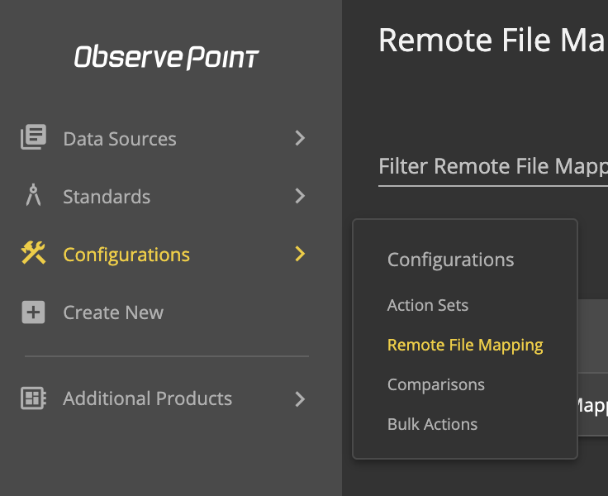The image size is (608, 496).
Task: Click the Additional Products label
Action: [147, 398]
